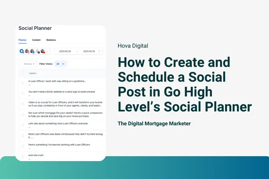Expand the social accounts selector chevron
The width and height of the screenshot is (269, 179).
47,51
